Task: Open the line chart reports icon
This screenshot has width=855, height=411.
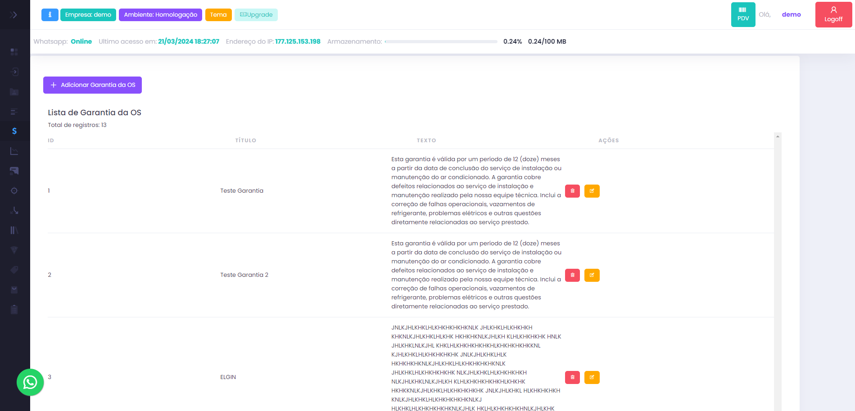Action: [14, 151]
